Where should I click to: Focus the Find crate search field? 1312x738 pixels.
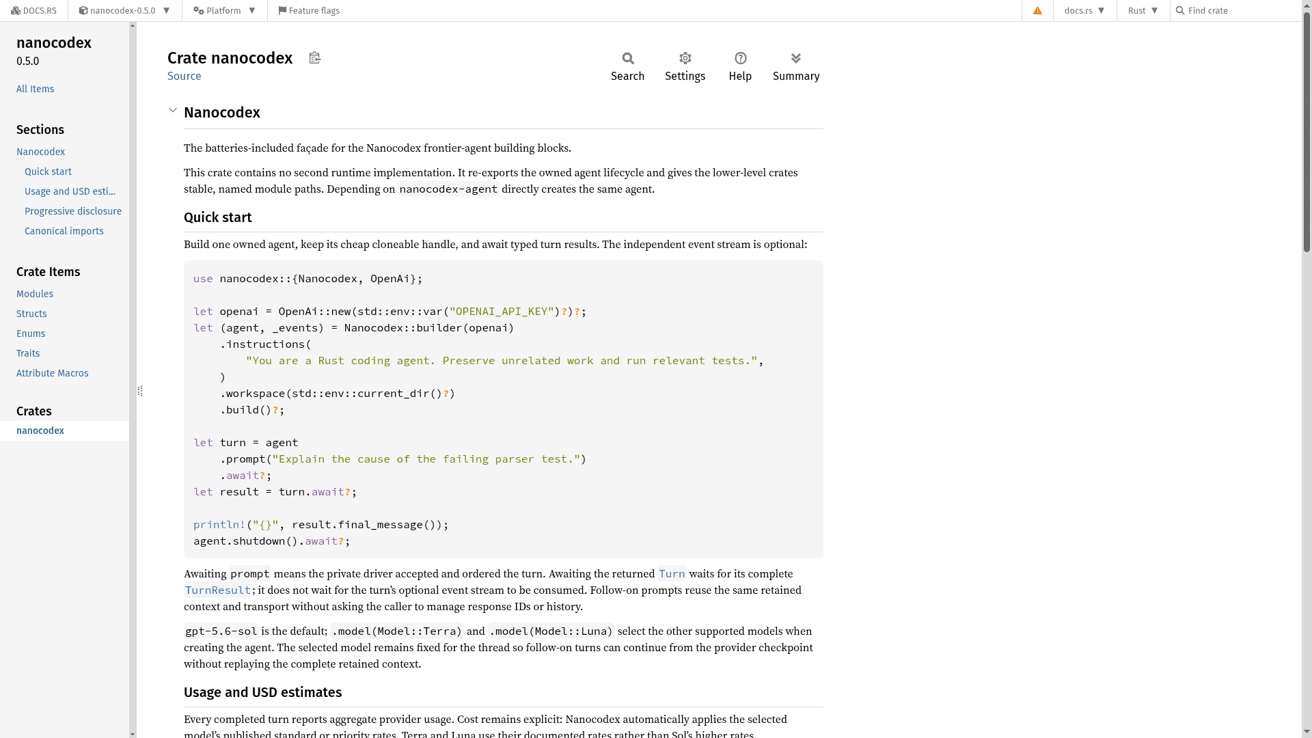[x=1237, y=11]
